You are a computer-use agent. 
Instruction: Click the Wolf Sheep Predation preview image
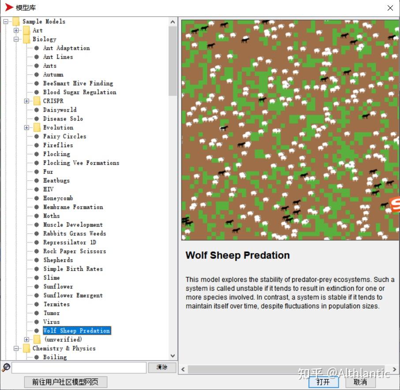coord(290,130)
